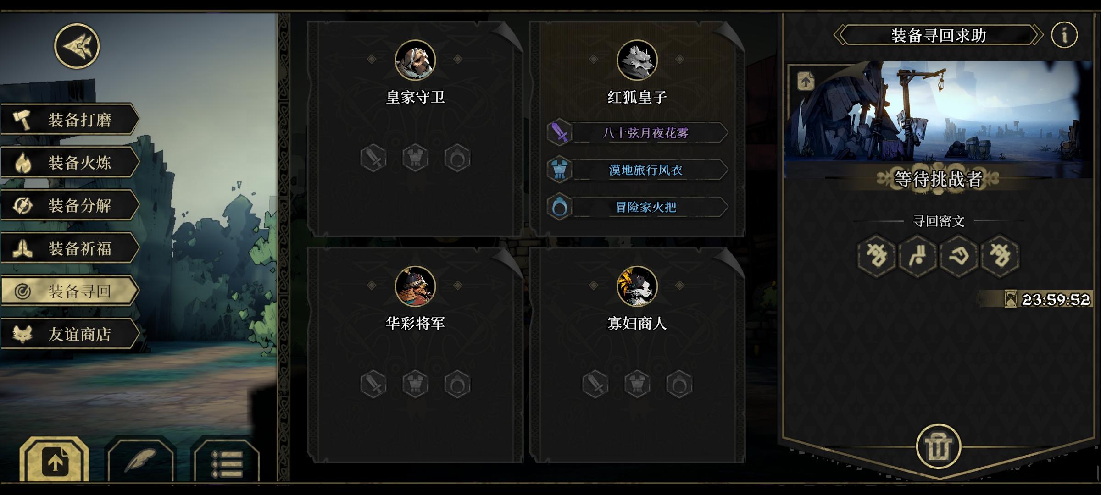Select armor 漠地旅行风衣
This screenshot has height=495, width=1101.
click(x=638, y=170)
